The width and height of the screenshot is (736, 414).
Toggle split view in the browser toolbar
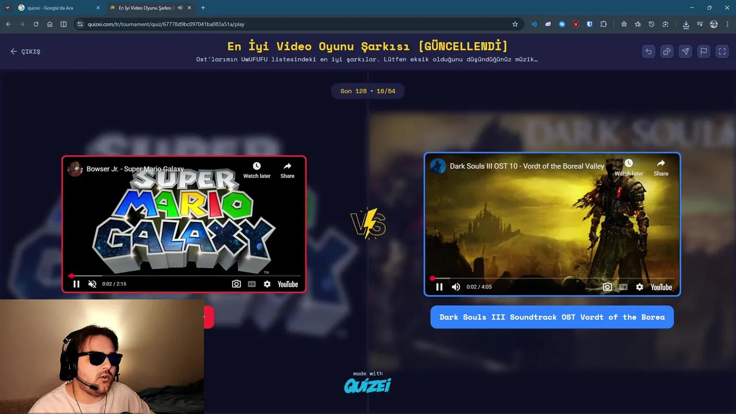[x=63, y=24]
